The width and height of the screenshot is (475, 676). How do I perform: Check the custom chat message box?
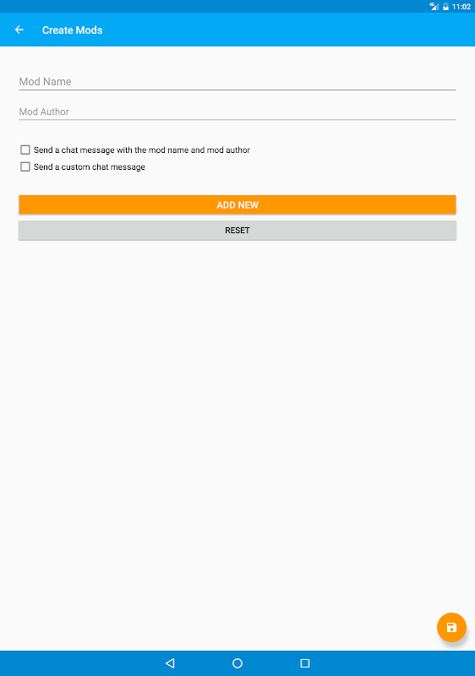point(25,166)
